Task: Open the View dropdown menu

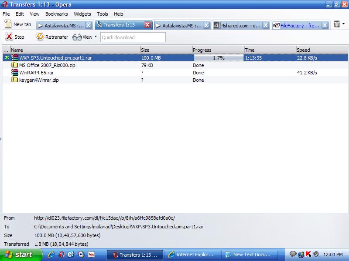Action: pyautogui.click(x=85, y=37)
